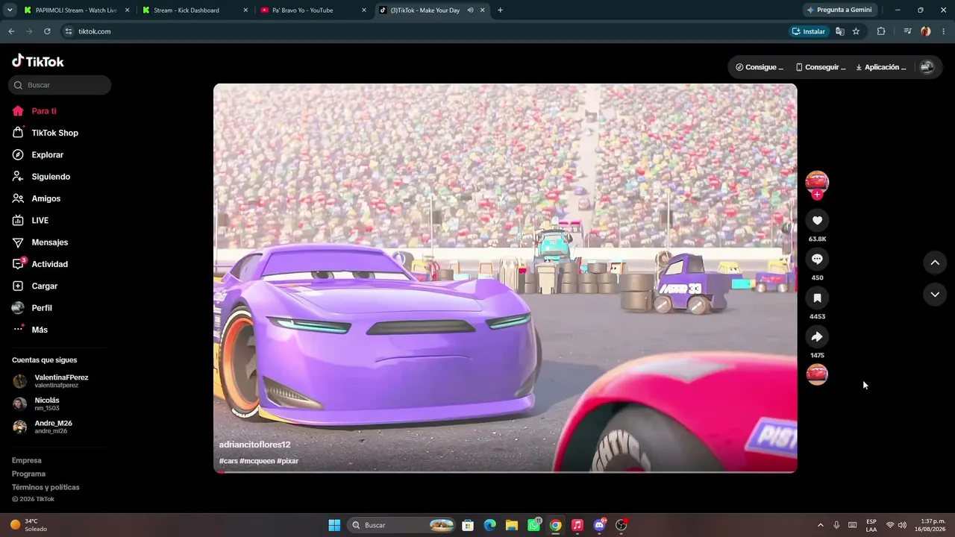Switch to Stream - Kick Dashboard tab
Viewport: 955px width, 537px height.
(194, 10)
